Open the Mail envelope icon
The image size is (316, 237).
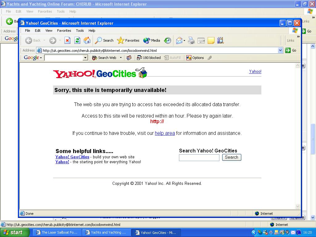[x=179, y=40]
